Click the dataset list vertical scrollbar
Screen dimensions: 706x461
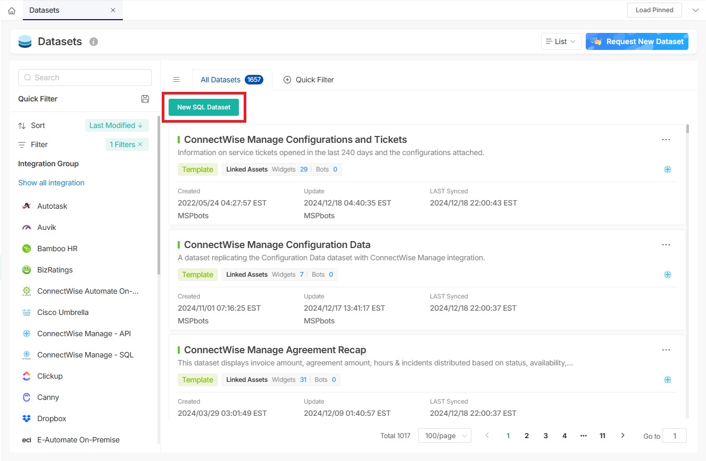coord(687,129)
